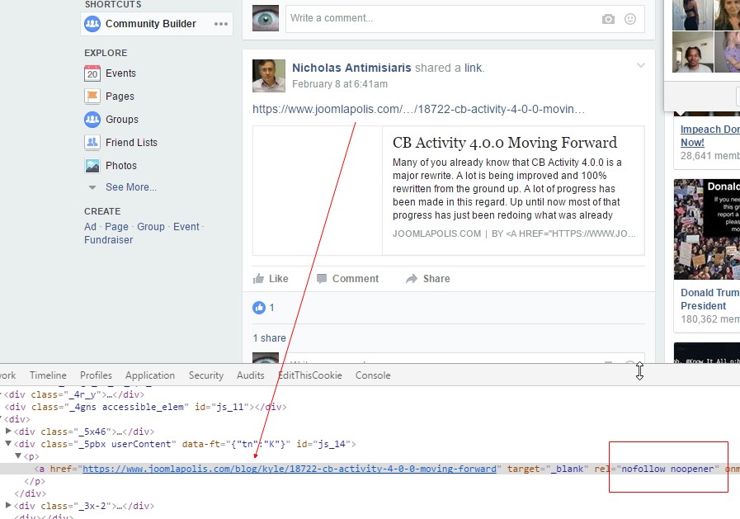Open Community Builder shortcut

point(150,24)
